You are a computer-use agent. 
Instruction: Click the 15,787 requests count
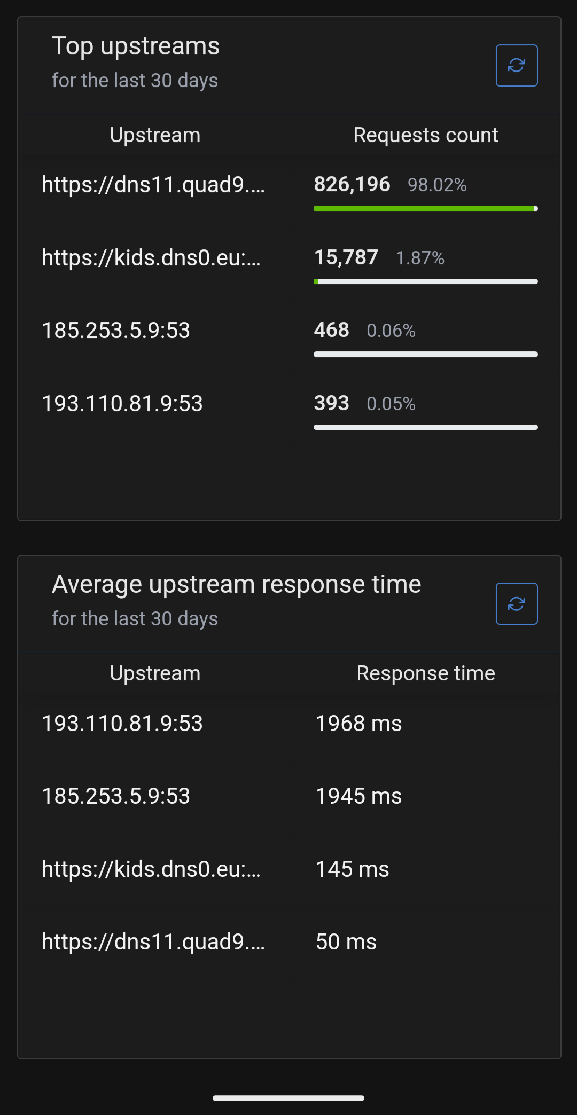pyautogui.click(x=346, y=257)
